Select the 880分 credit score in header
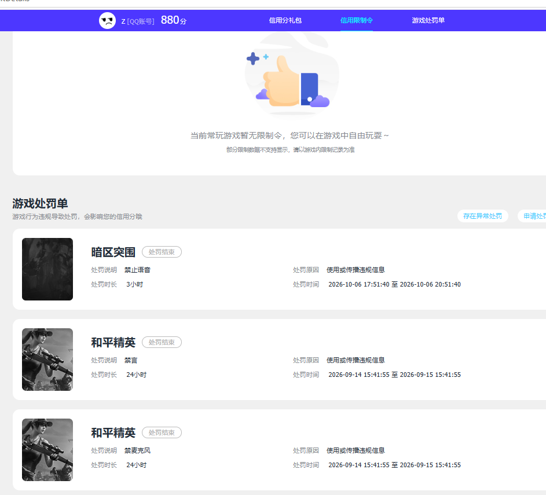The width and height of the screenshot is (546, 495). pos(173,20)
